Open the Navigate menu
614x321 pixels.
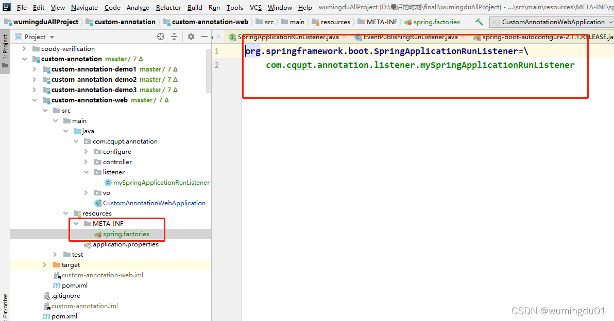tap(84, 7)
